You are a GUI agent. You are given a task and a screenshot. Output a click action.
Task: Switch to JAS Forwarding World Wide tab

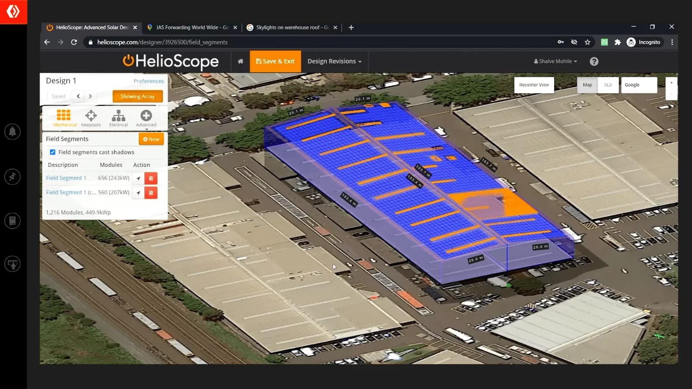(x=192, y=27)
